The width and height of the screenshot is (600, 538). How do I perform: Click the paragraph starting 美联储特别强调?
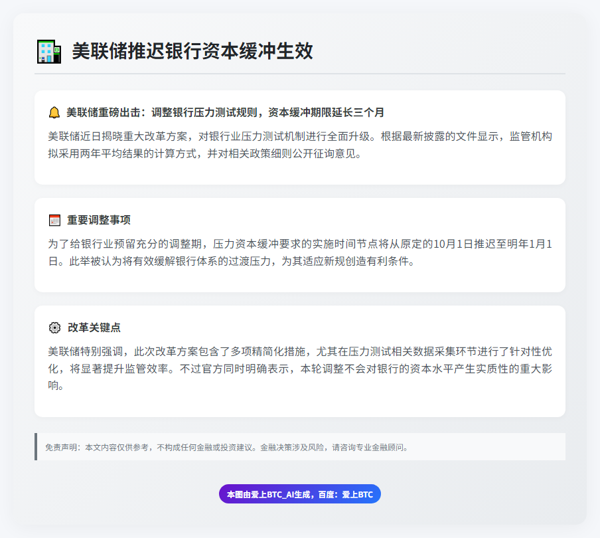(300, 369)
